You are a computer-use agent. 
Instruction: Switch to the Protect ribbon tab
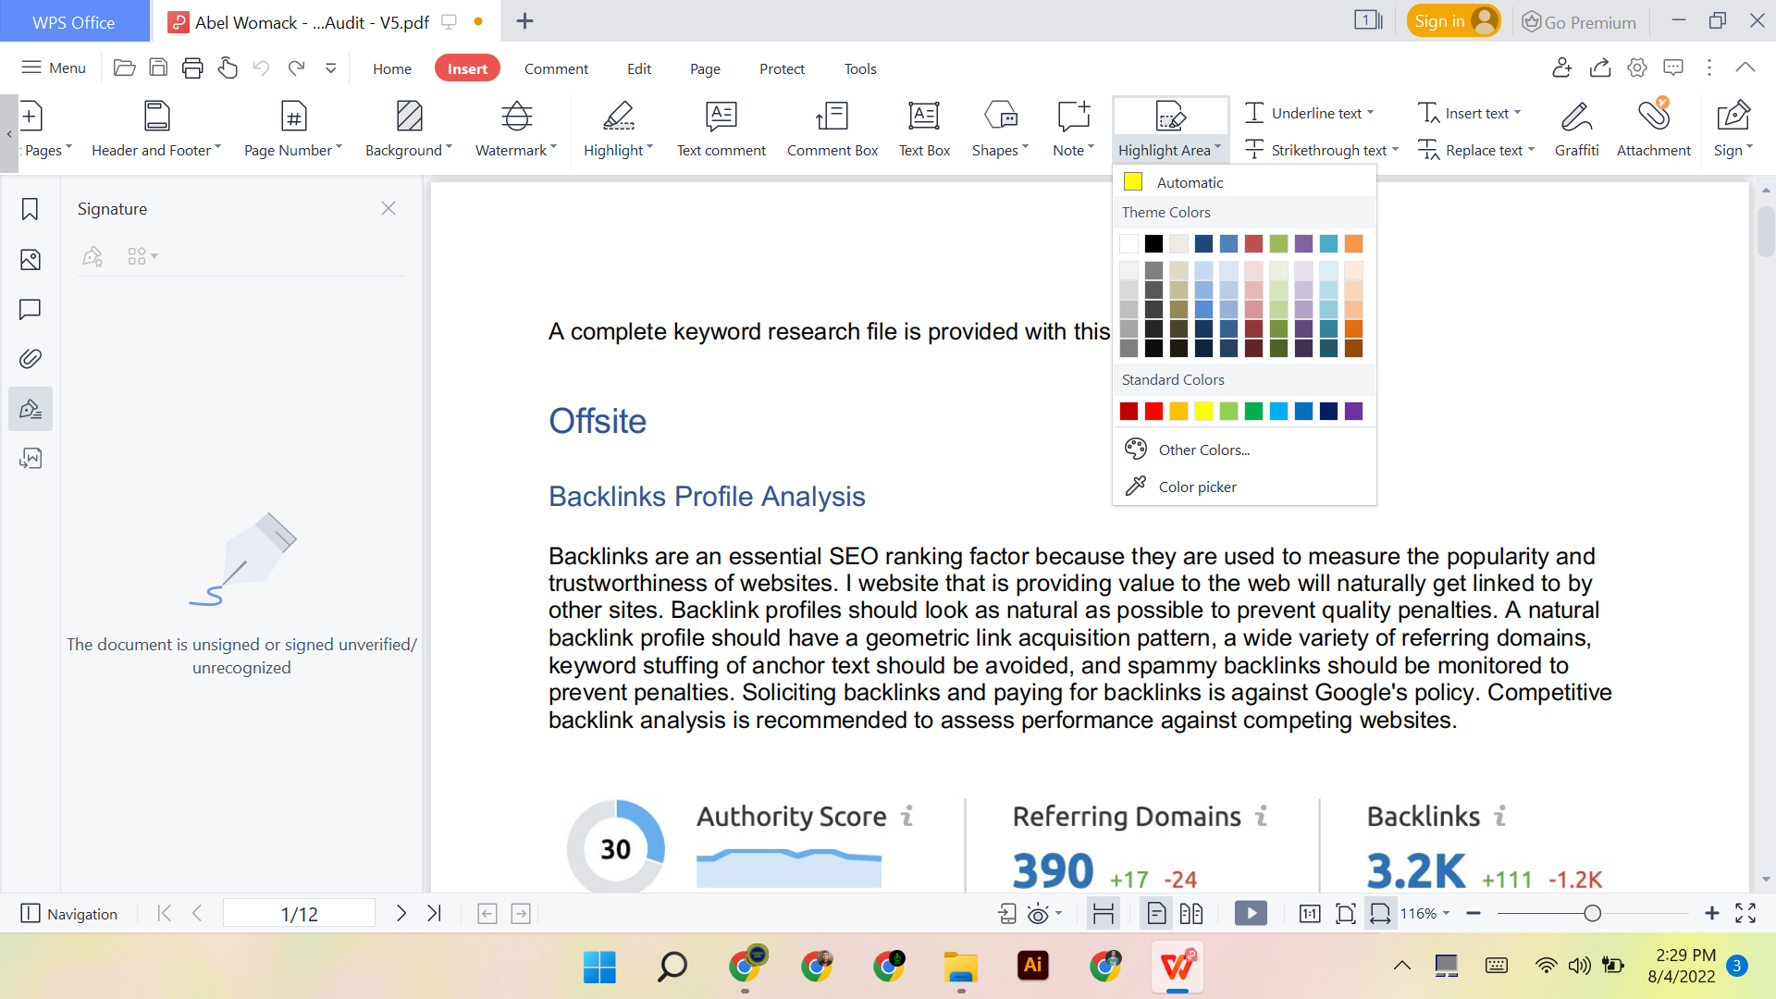(x=782, y=68)
